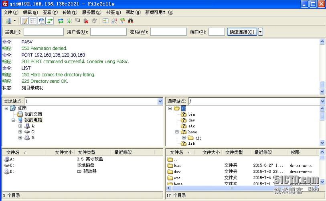Screen dimensions: 326x201
Task: Open 帮助(H) menu
Action: click(133, 12)
